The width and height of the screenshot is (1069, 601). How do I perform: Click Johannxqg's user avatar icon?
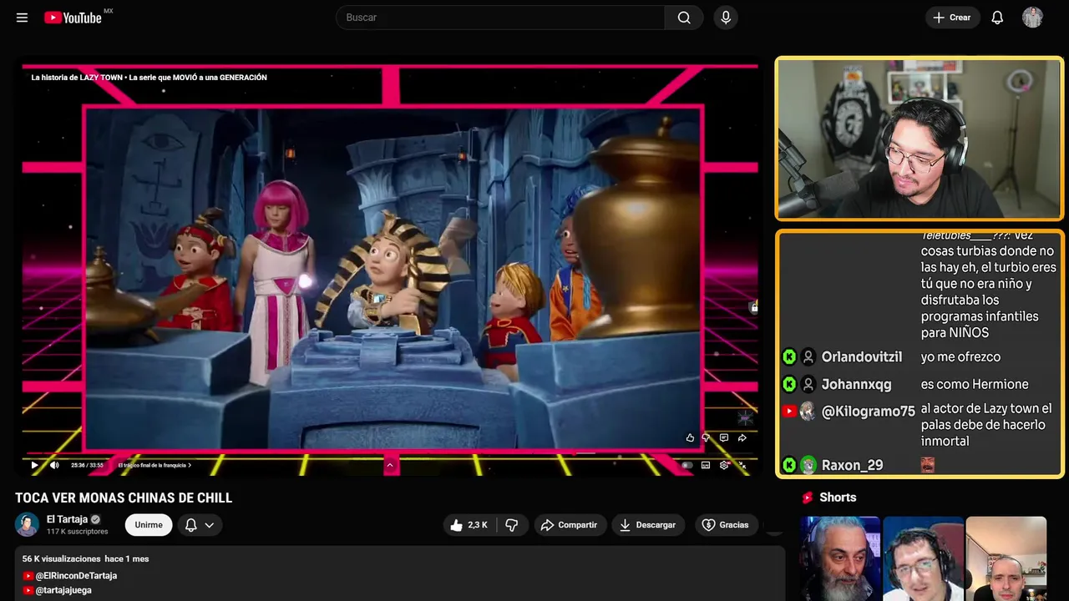point(808,384)
